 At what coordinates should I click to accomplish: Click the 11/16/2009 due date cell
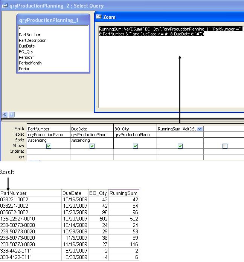(x=75, y=244)
